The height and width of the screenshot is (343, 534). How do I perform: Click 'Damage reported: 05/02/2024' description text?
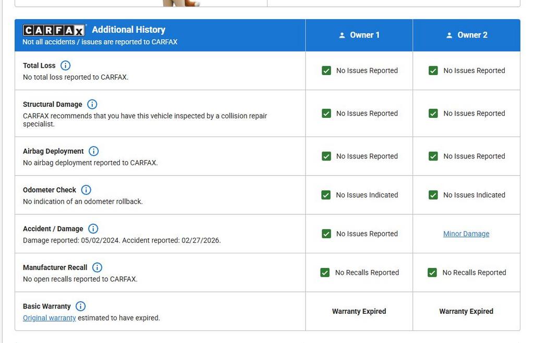coord(122,240)
